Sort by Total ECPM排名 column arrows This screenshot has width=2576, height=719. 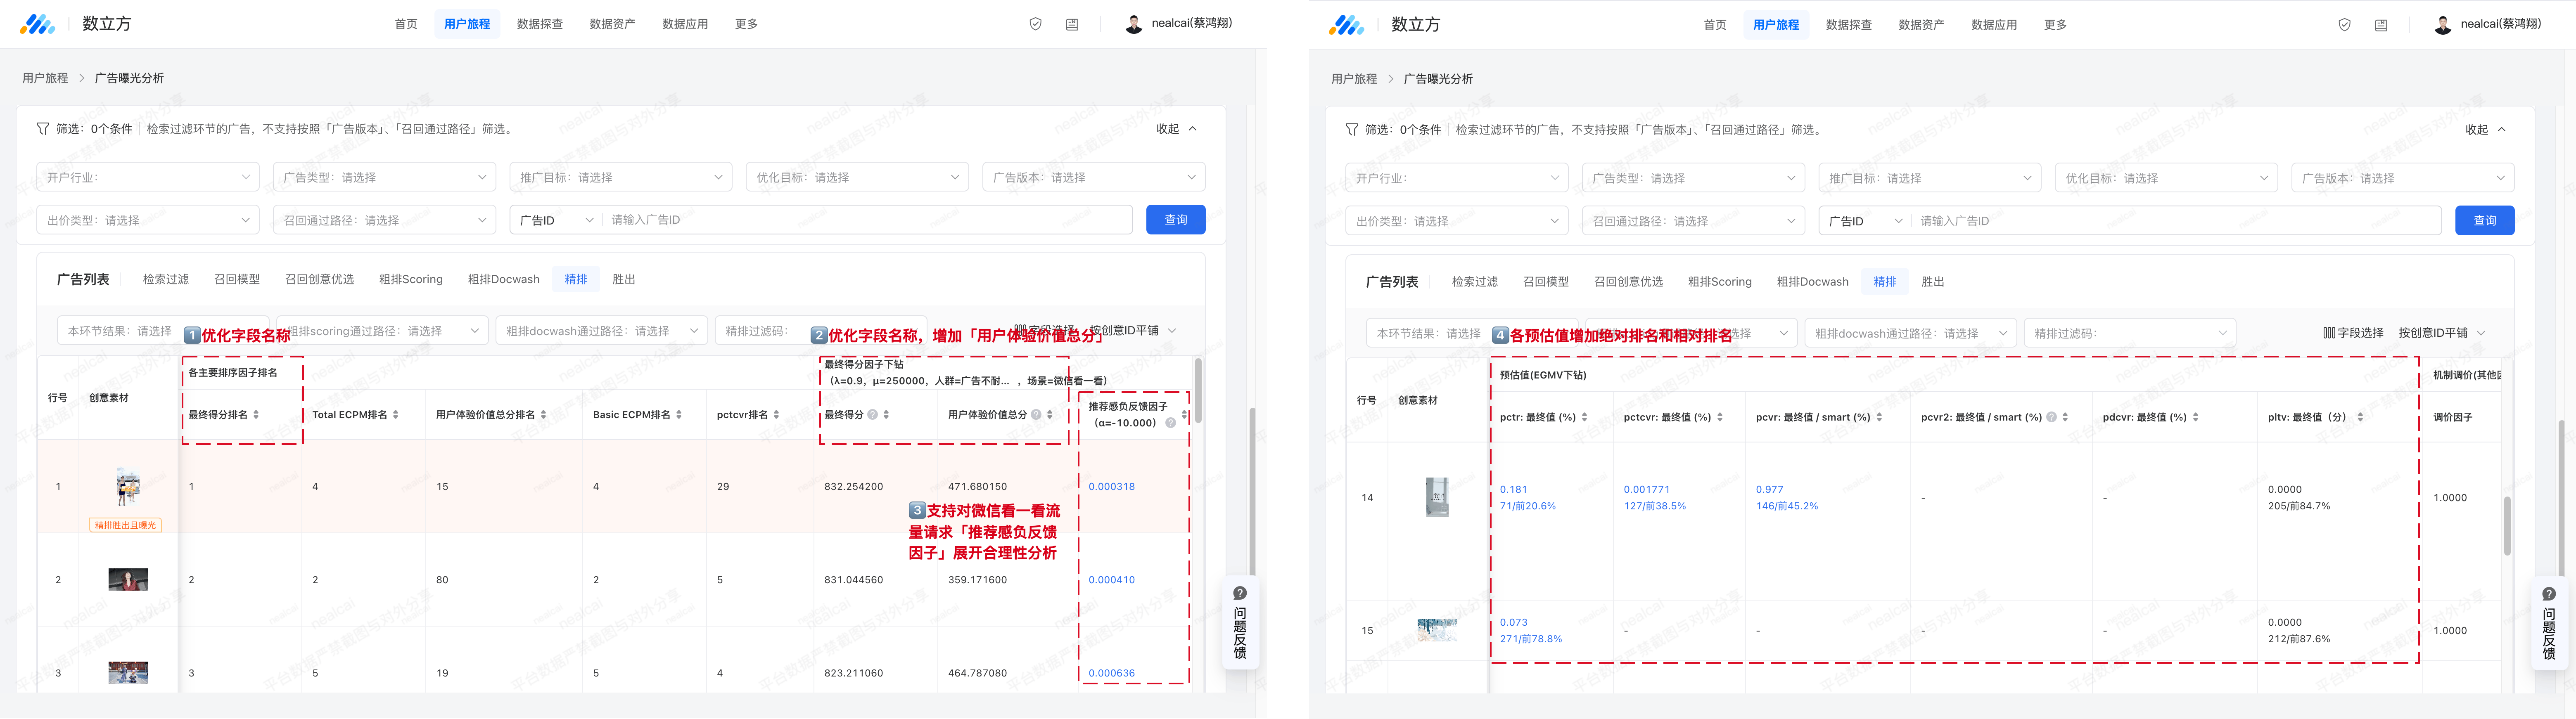[396, 415]
